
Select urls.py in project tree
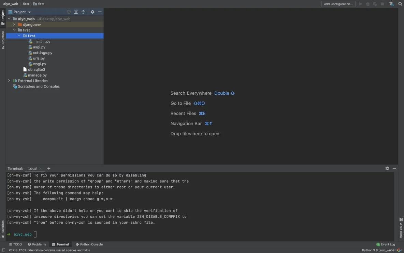pyautogui.click(x=39, y=58)
